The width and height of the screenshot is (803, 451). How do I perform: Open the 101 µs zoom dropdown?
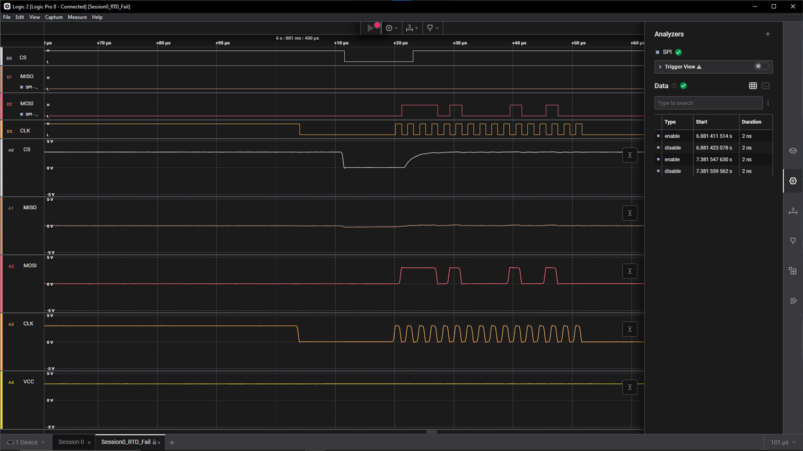tap(783, 442)
